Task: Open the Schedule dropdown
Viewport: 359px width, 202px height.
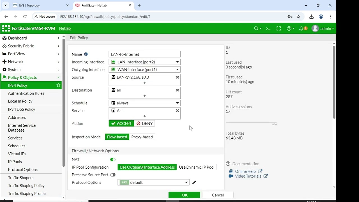Action: (144, 103)
